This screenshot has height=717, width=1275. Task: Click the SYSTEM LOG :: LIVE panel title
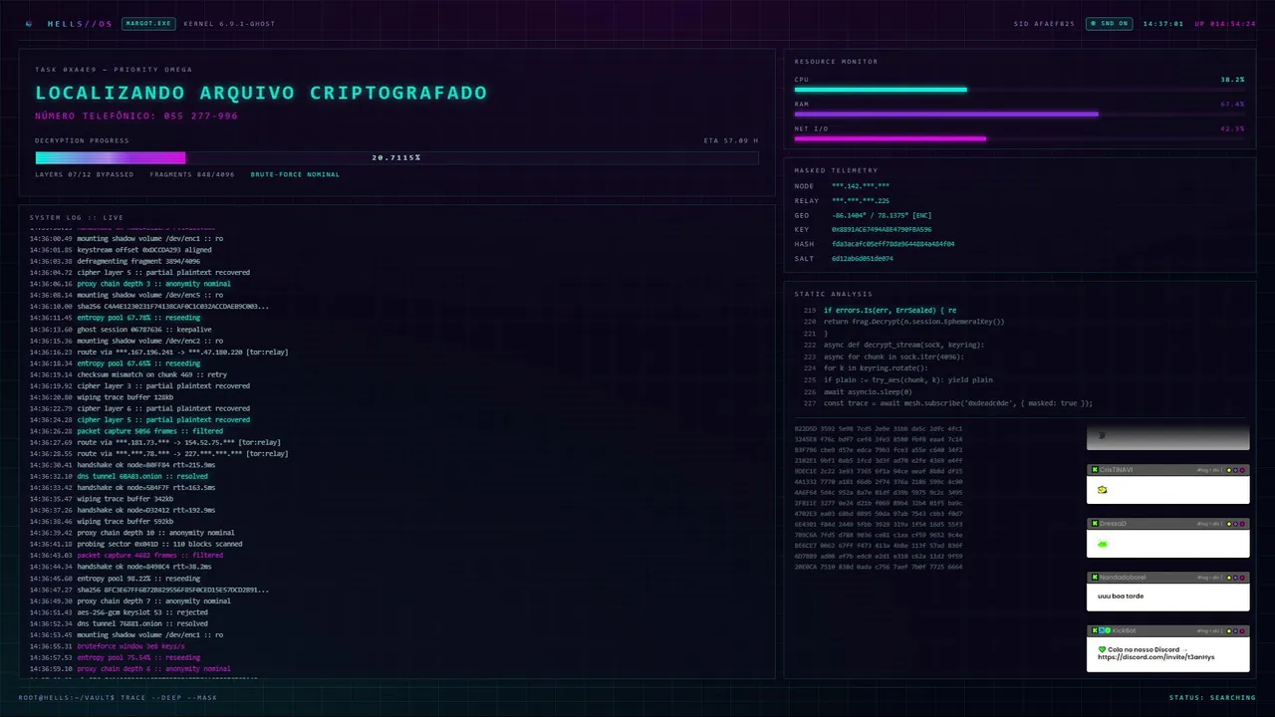point(77,217)
